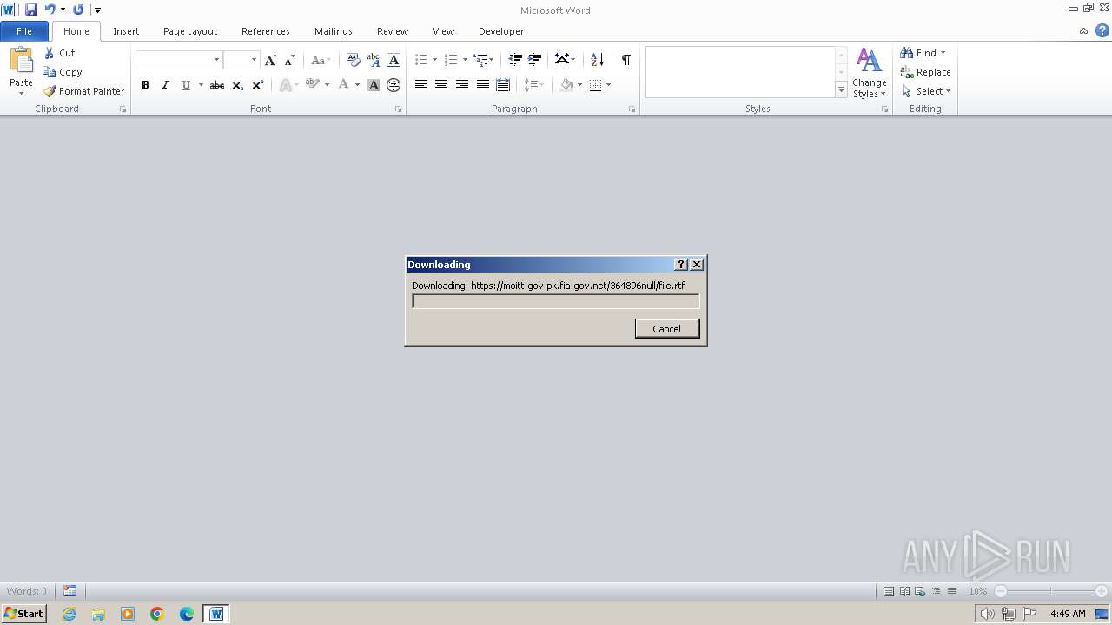
Task: Switch to the References tab
Action: 266,31
